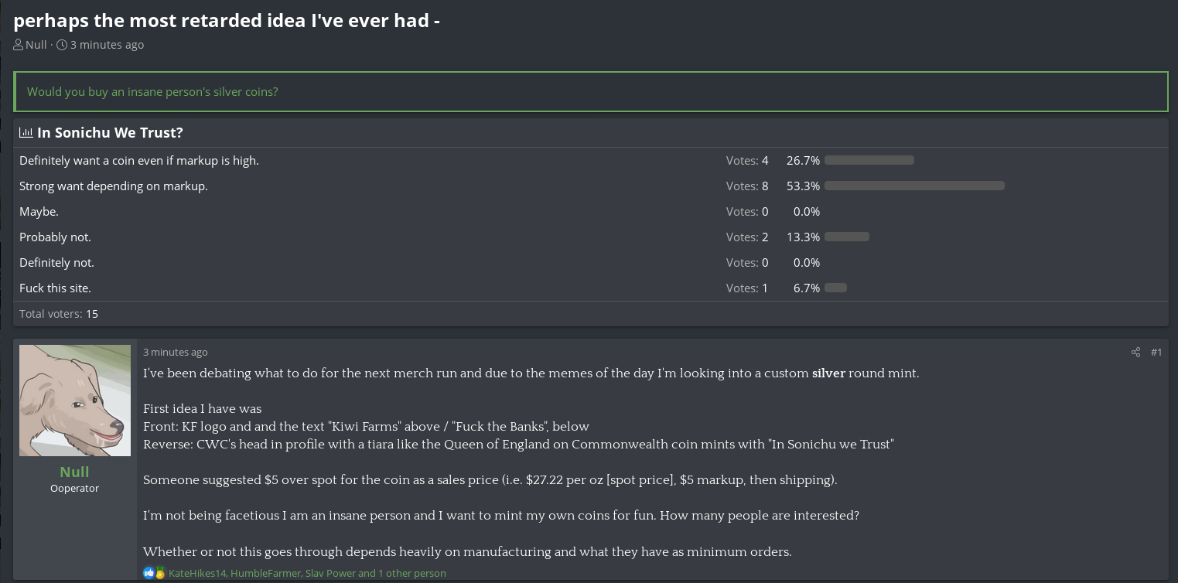Click the medal reaction icon under the post
The image size is (1178, 583).
pyautogui.click(x=160, y=573)
